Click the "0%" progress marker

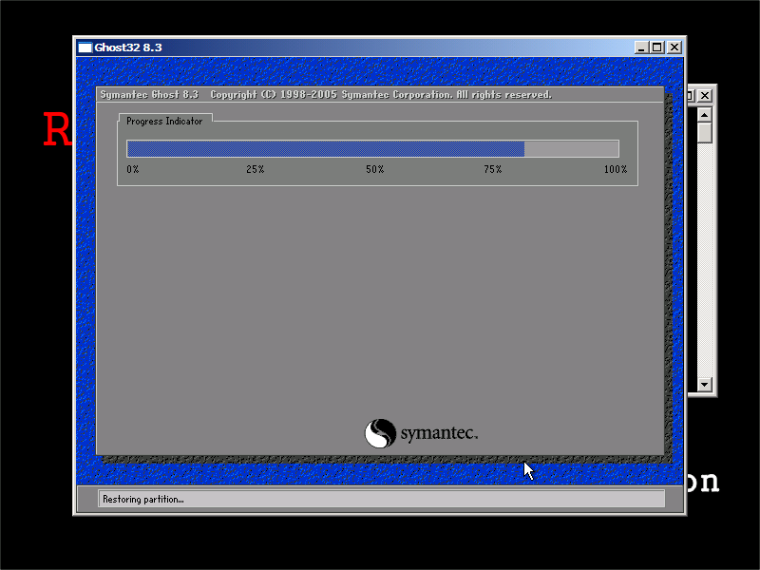click(133, 169)
